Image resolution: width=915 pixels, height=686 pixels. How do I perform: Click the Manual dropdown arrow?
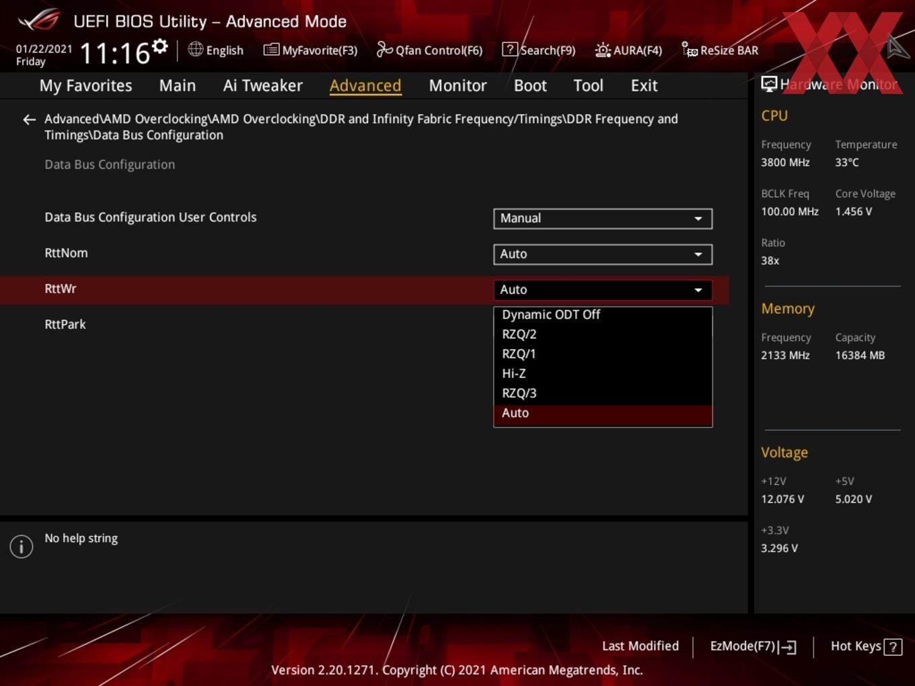[698, 219]
